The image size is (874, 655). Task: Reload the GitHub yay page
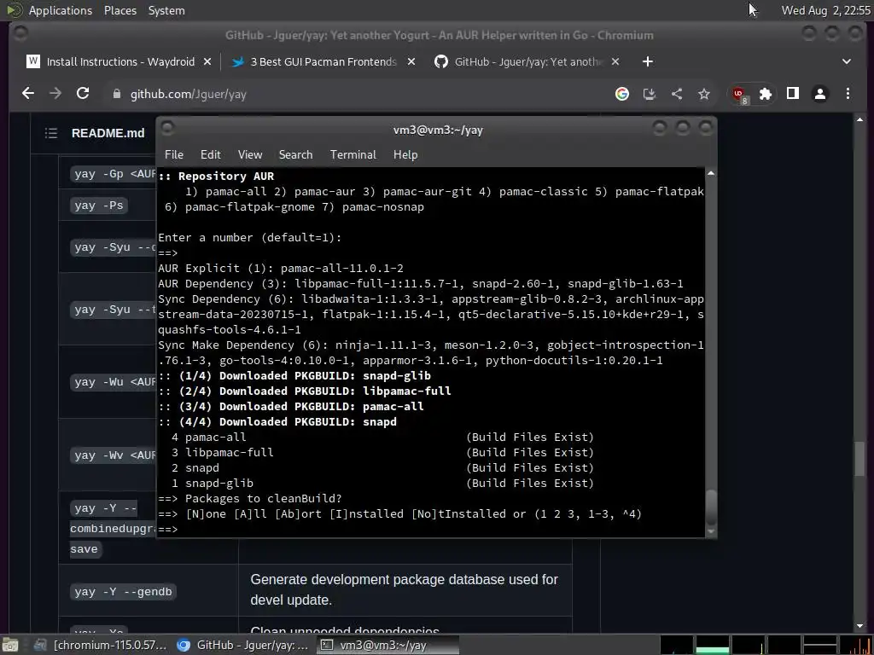[x=83, y=94]
